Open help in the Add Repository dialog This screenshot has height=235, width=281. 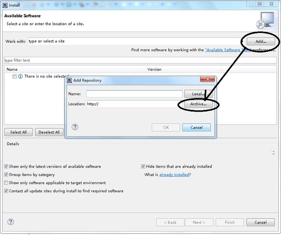point(75,127)
